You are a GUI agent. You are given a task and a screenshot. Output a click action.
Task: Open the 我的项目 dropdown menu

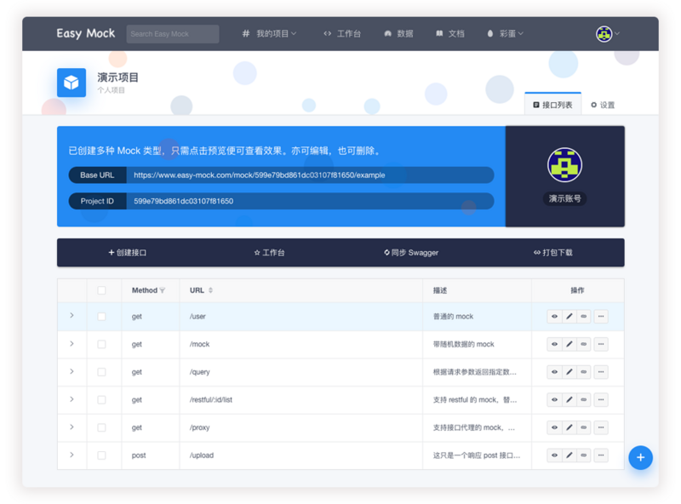point(271,33)
